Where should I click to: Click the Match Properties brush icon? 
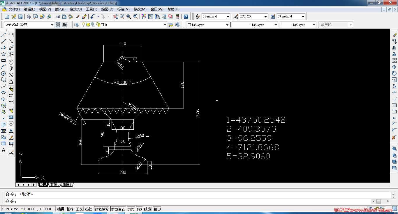point(78,17)
